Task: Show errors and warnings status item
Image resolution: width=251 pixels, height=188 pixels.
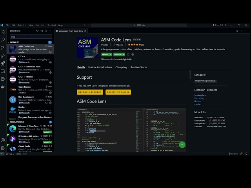Action: [10, 154]
